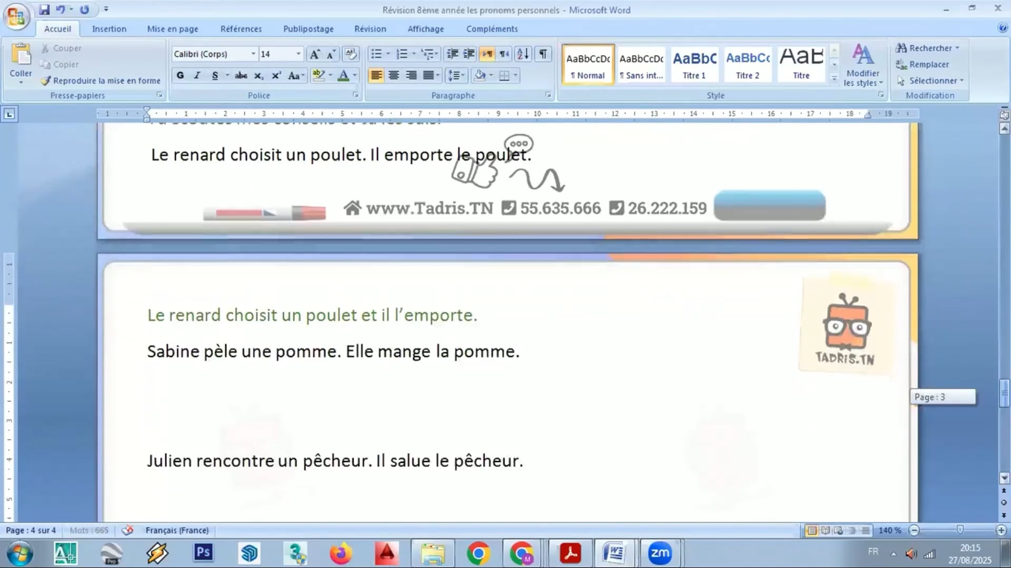Toggle the show paragraph marks pilcrow
The width and height of the screenshot is (1011, 568).
click(543, 54)
